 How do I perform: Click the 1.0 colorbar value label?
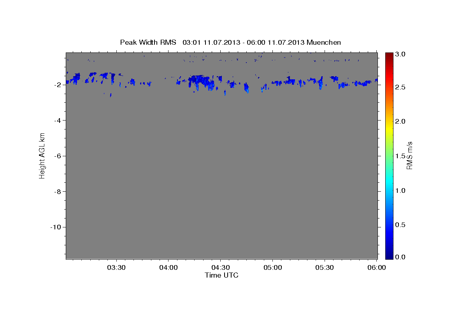tap(401, 190)
